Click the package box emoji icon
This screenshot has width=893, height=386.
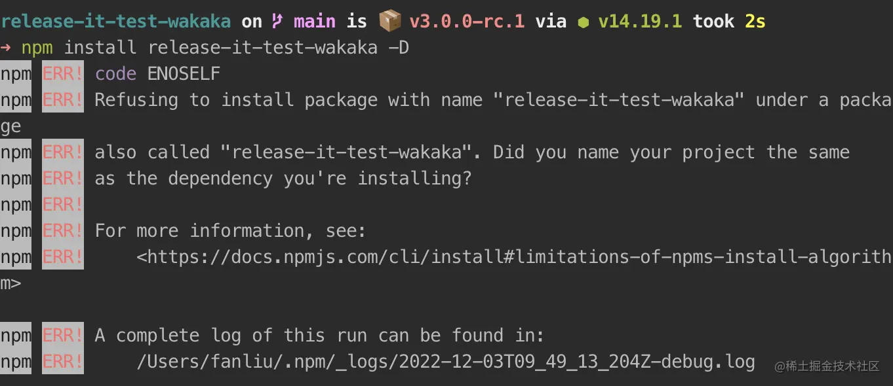pos(390,22)
